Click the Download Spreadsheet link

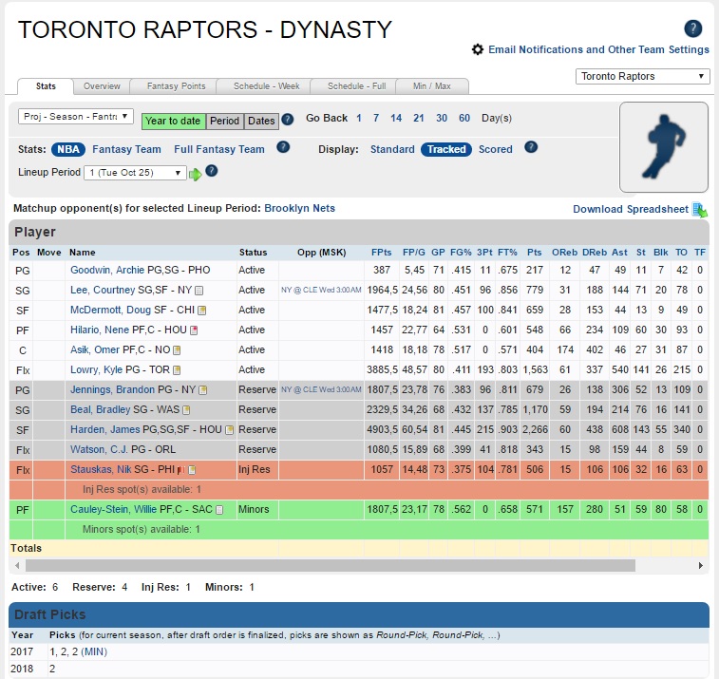(631, 209)
